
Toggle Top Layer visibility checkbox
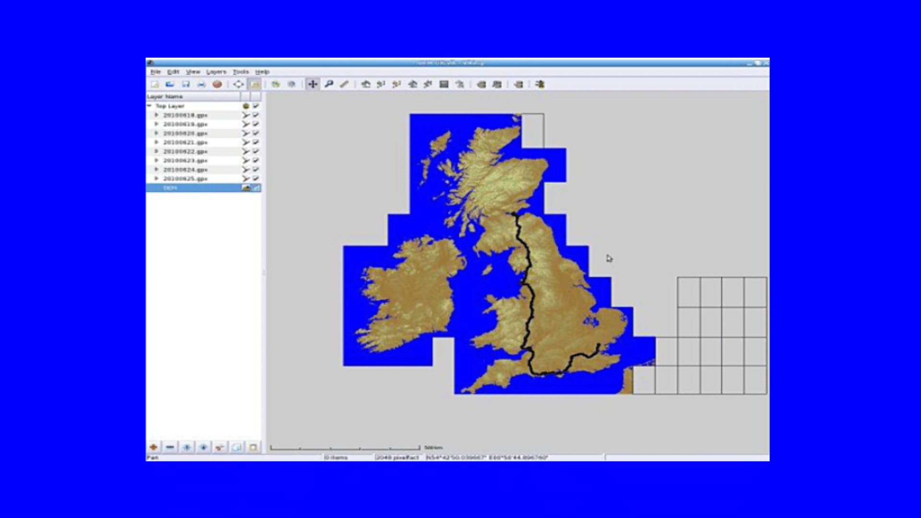point(256,106)
